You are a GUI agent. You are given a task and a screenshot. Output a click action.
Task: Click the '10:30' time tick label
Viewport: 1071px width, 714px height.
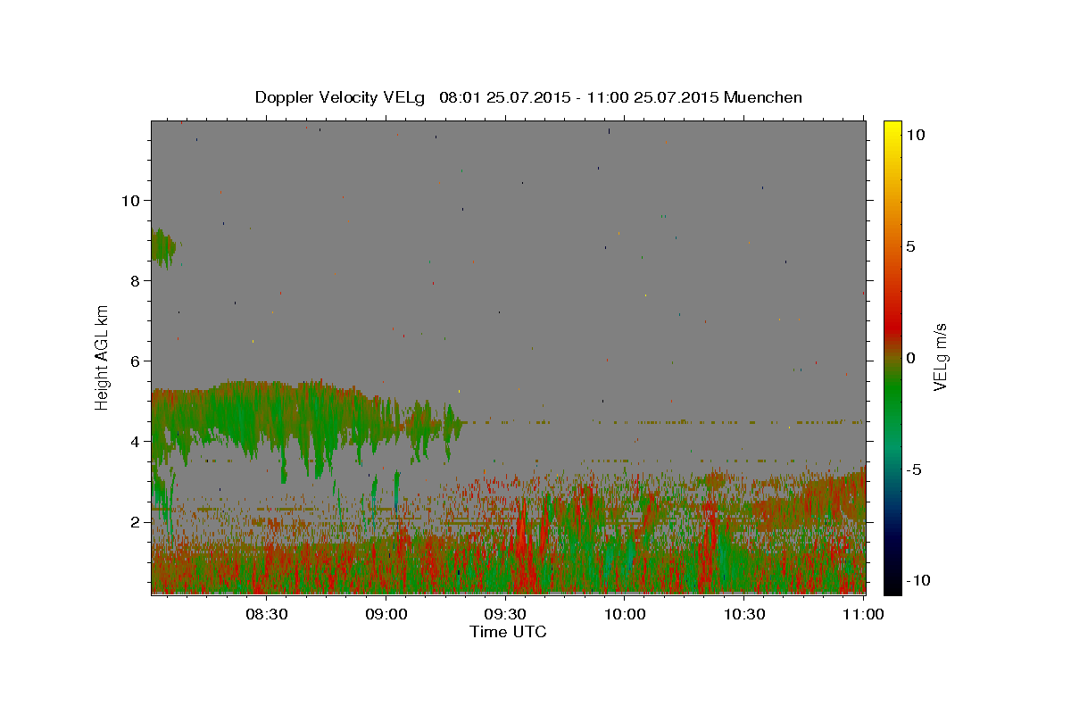744,615
